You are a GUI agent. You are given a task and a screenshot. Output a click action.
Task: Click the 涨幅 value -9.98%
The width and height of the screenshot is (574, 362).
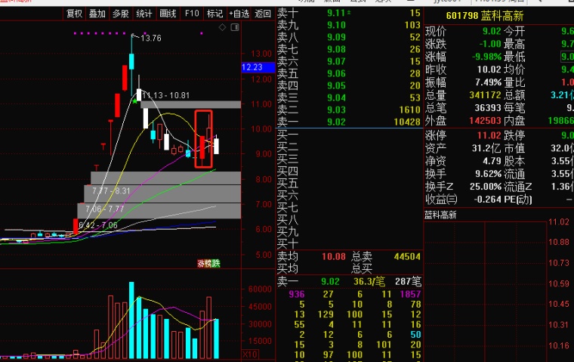[486, 57]
